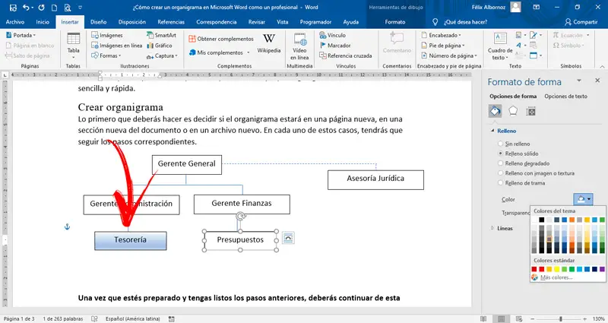608x323 pixels.
Task: Insert a text box with Cuadro de texto
Action: tap(500, 46)
